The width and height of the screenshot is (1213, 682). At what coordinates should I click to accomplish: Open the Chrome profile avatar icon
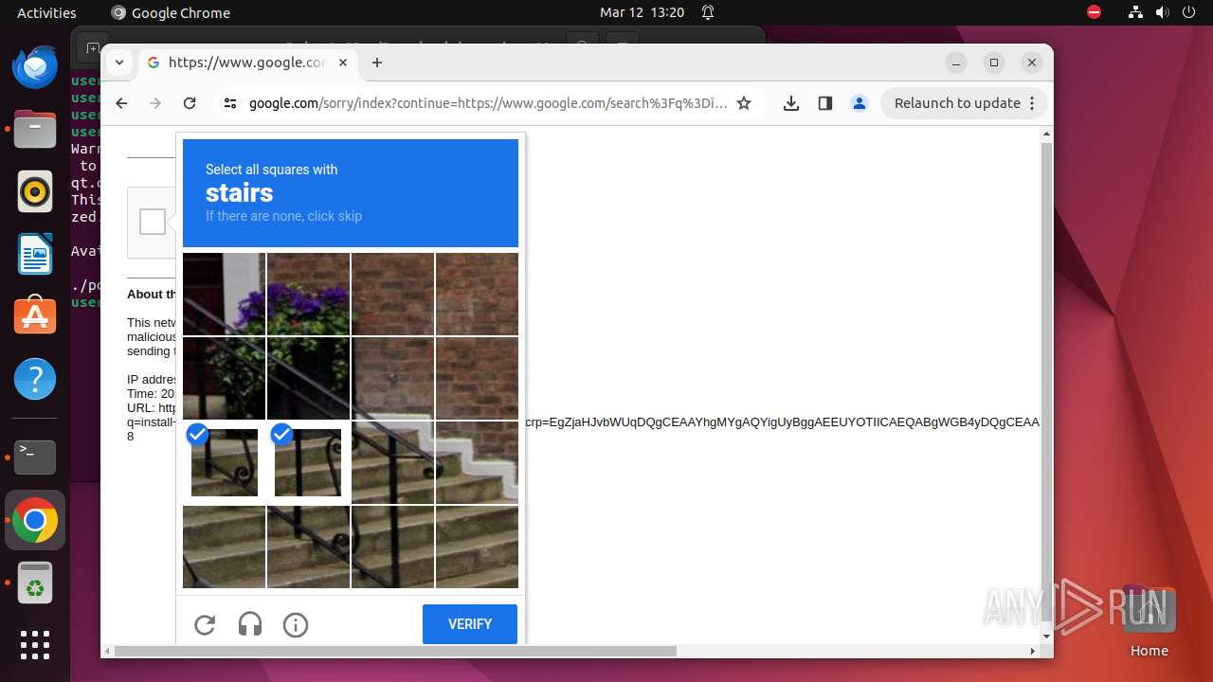[x=860, y=103]
